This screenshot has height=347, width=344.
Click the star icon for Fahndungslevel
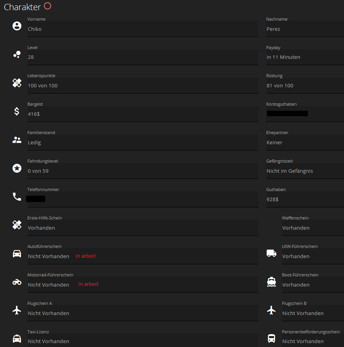(x=16, y=168)
